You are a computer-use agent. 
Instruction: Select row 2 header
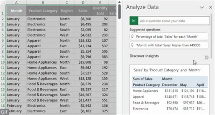click(3, 19)
